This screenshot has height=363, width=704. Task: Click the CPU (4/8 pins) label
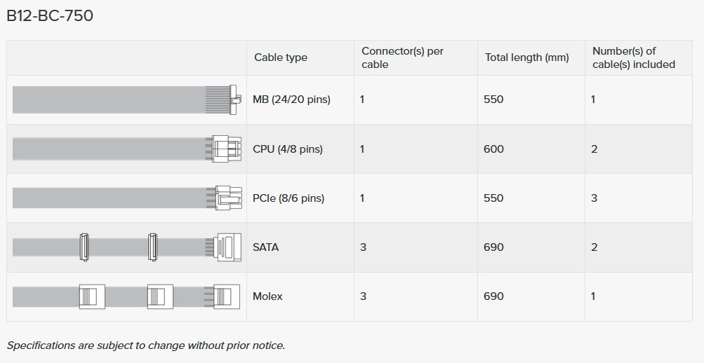[288, 149]
